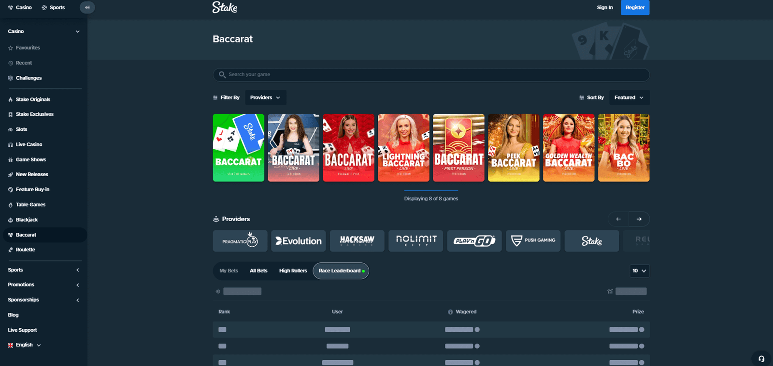Click the Stake Originals flame icon

[11, 99]
